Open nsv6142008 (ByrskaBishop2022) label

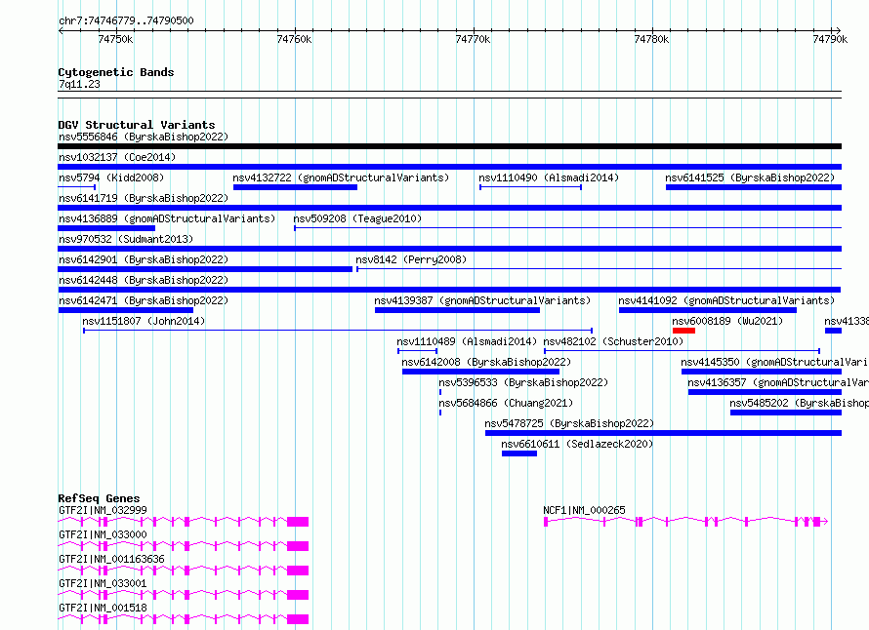point(486,362)
